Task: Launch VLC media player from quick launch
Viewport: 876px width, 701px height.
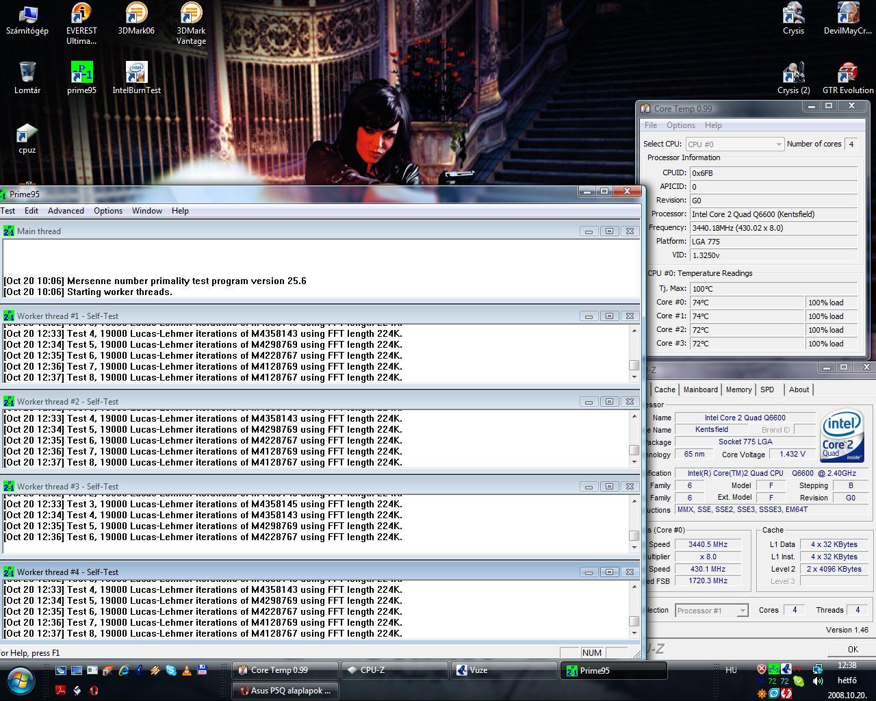Action: coord(187,670)
